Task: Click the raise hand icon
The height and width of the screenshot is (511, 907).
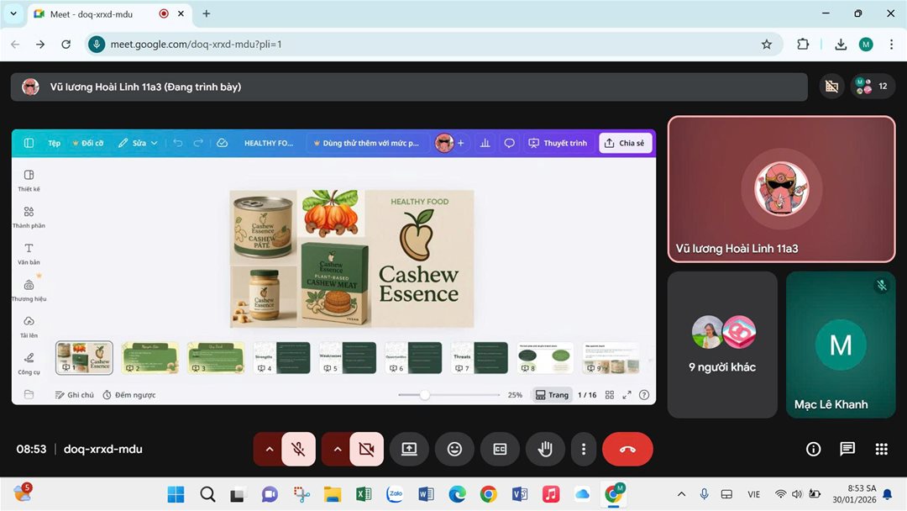Action: [x=545, y=449]
